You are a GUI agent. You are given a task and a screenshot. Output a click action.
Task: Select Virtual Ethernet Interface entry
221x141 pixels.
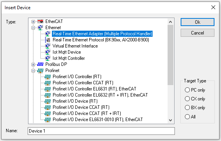pos(75,46)
